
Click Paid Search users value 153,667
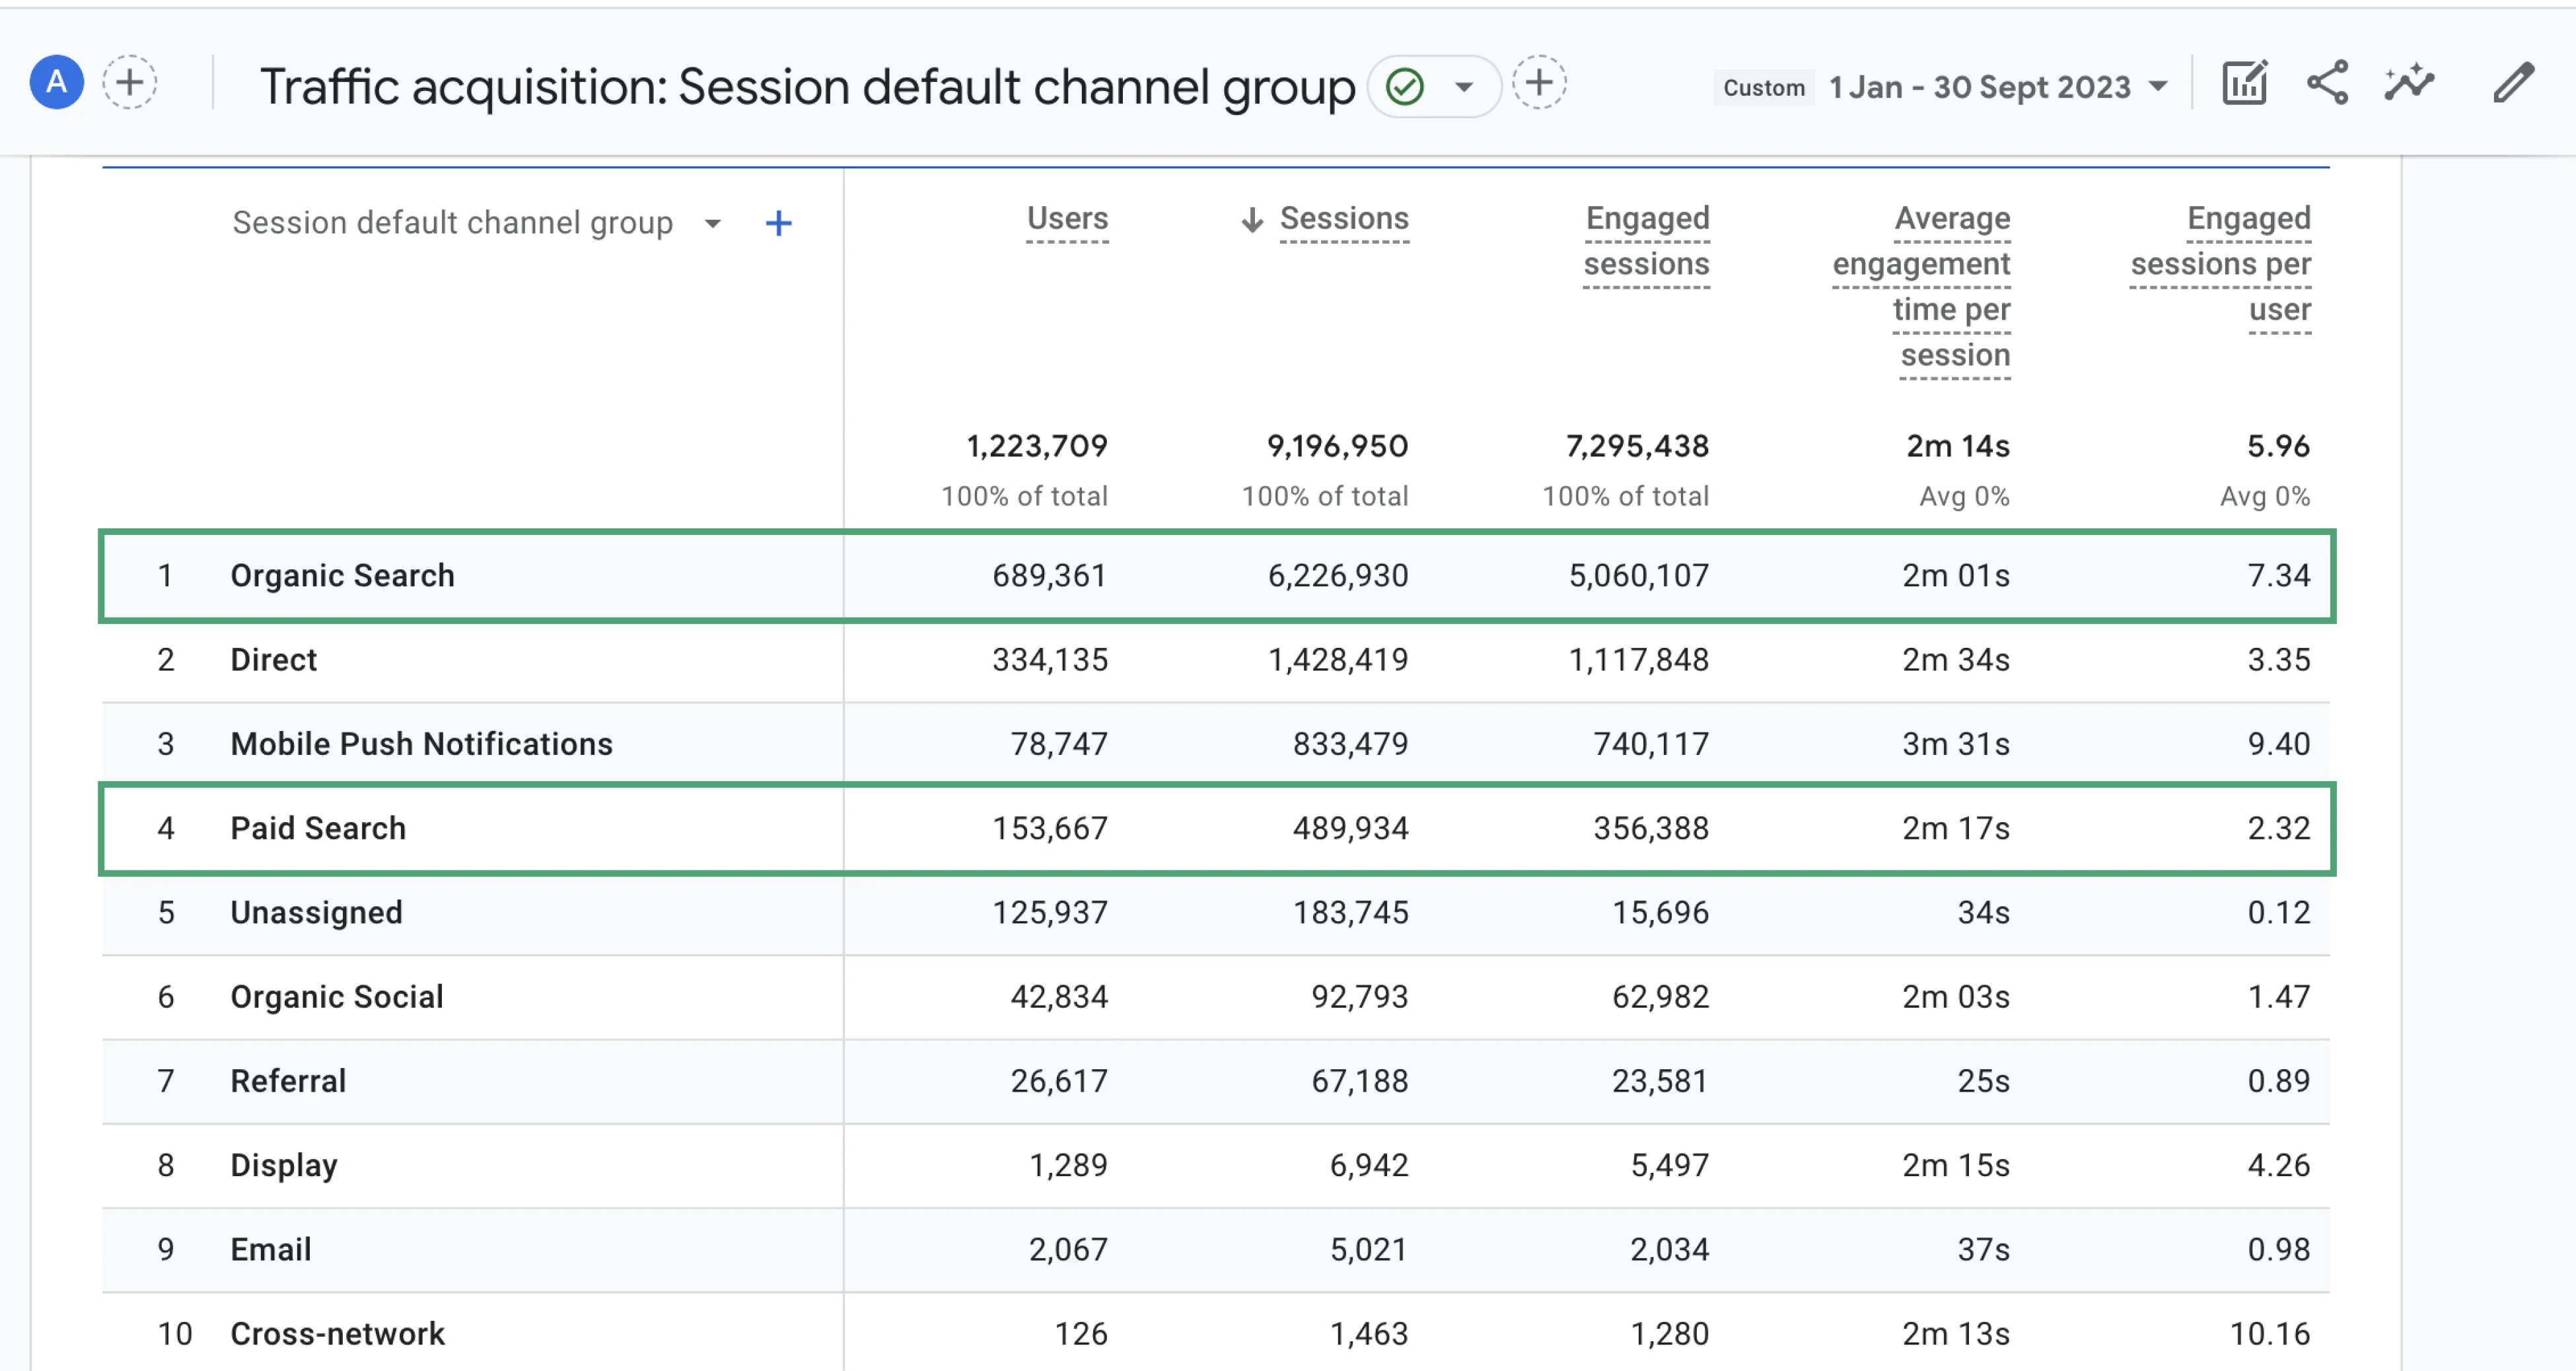click(1050, 828)
